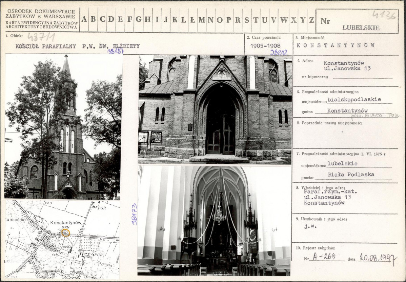
Task: Click the Konstantynów map thumbnail
Action: pos(62,239)
